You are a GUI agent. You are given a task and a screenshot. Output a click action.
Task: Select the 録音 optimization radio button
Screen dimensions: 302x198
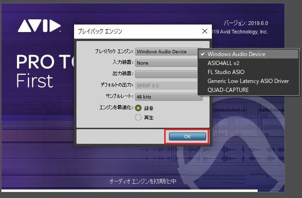click(x=138, y=108)
